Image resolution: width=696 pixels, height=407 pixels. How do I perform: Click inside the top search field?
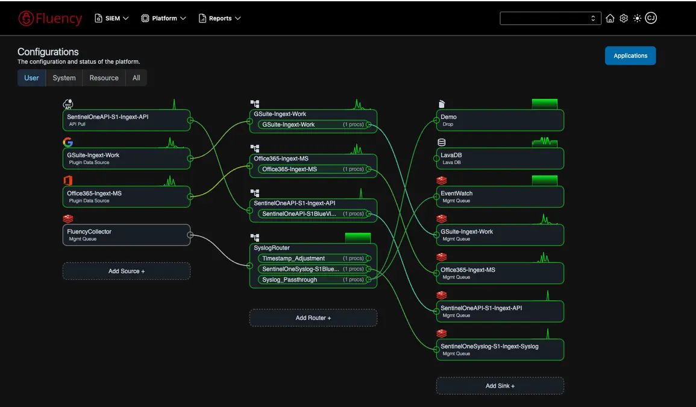pos(545,17)
